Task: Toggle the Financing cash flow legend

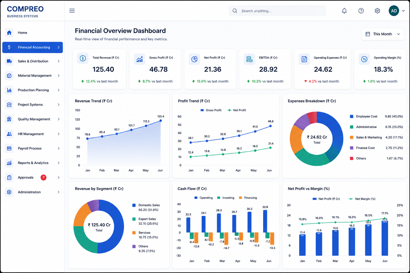Action: coord(248,198)
